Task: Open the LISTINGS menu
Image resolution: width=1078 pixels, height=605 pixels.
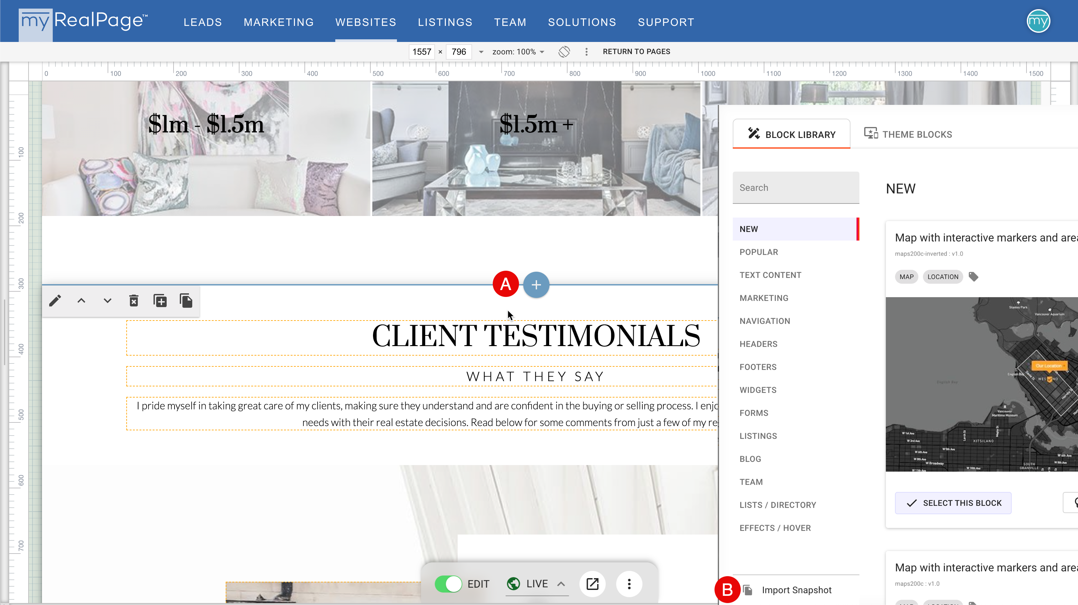Action: tap(445, 22)
